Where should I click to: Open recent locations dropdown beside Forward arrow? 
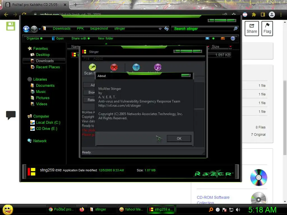click(40, 29)
